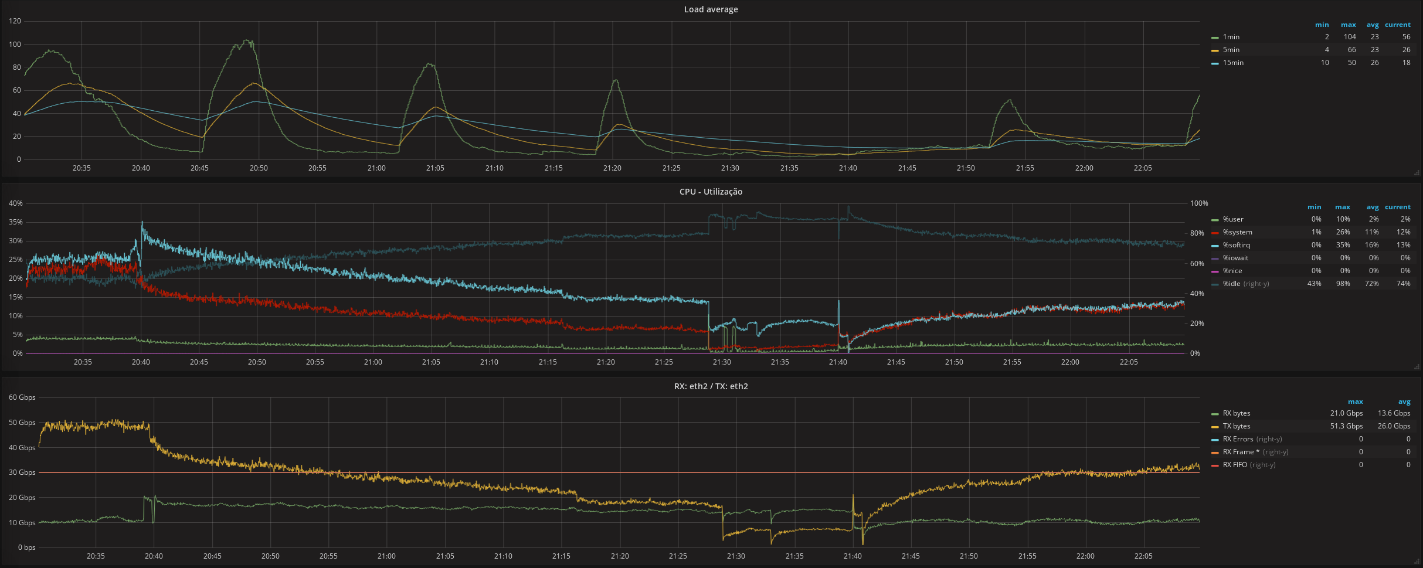Viewport: 1423px width, 568px height.
Task: Click the orange color swatch beside RX Frame *
Action: [x=1215, y=453]
